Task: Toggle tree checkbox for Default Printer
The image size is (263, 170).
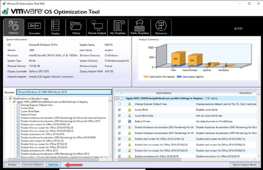Action: click(18, 115)
